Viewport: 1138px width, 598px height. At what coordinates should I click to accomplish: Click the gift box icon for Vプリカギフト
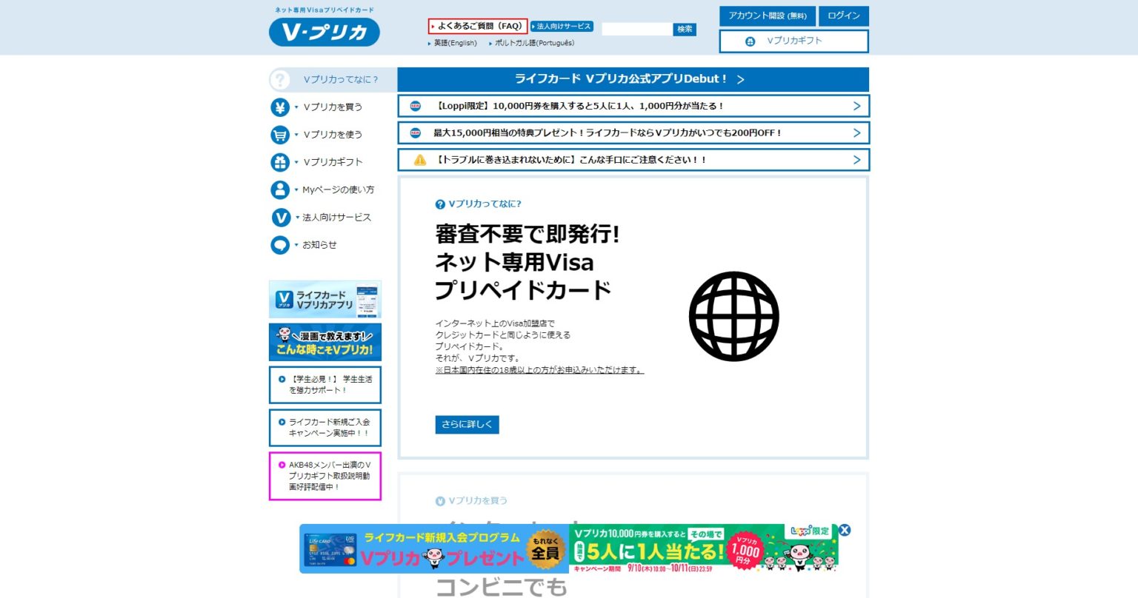pos(280,162)
